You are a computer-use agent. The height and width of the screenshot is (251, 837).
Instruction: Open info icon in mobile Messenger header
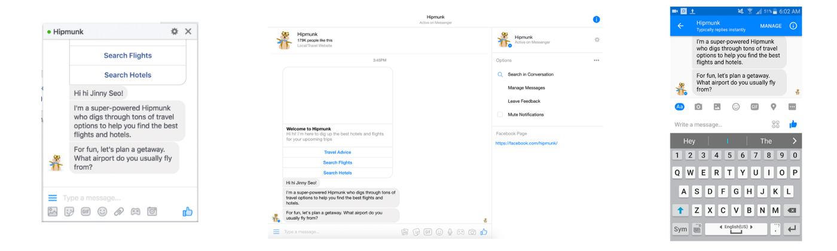pyautogui.click(x=793, y=26)
